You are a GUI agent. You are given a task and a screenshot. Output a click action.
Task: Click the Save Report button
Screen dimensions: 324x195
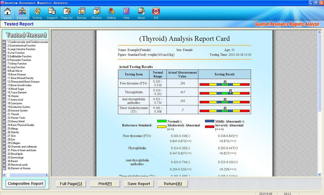click(x=139, y=184)
